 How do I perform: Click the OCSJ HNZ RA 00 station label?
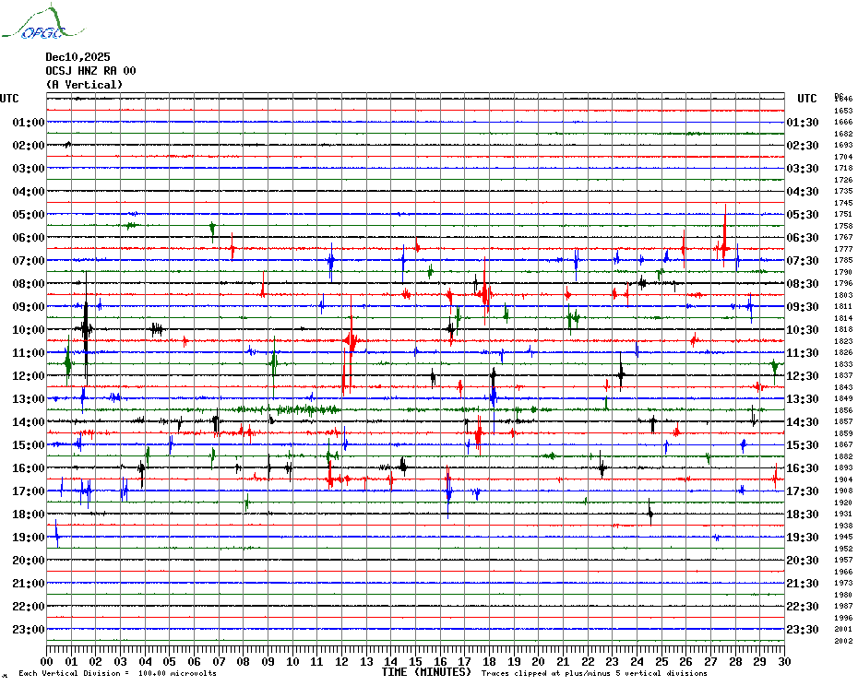90,71
